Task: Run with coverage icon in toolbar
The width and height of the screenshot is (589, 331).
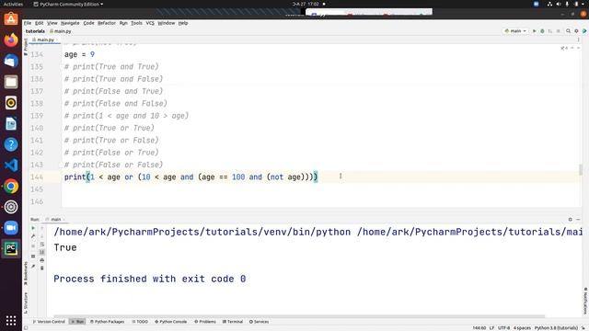Action: 550,31
